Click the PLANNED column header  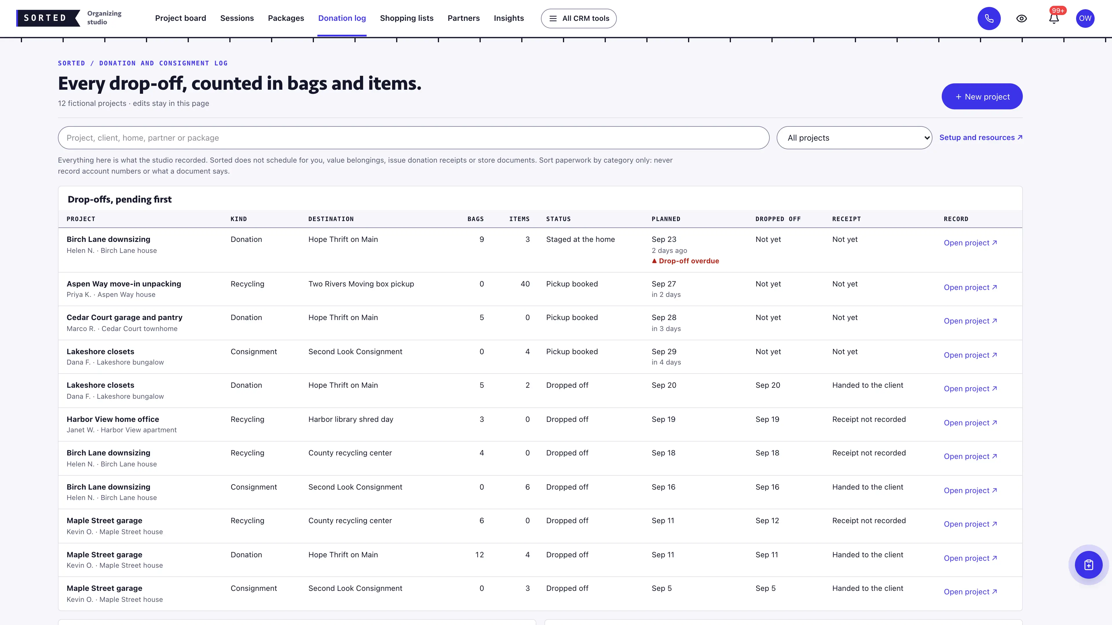pos(666,219)
